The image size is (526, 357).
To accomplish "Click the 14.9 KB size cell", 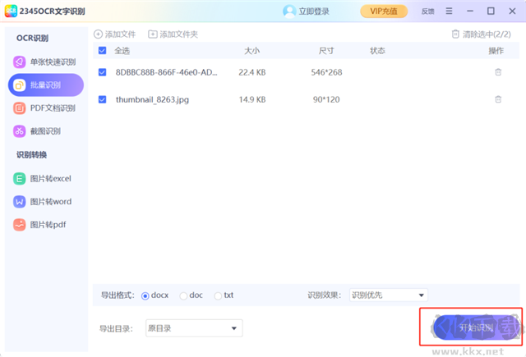I will [x=252, y=99].
